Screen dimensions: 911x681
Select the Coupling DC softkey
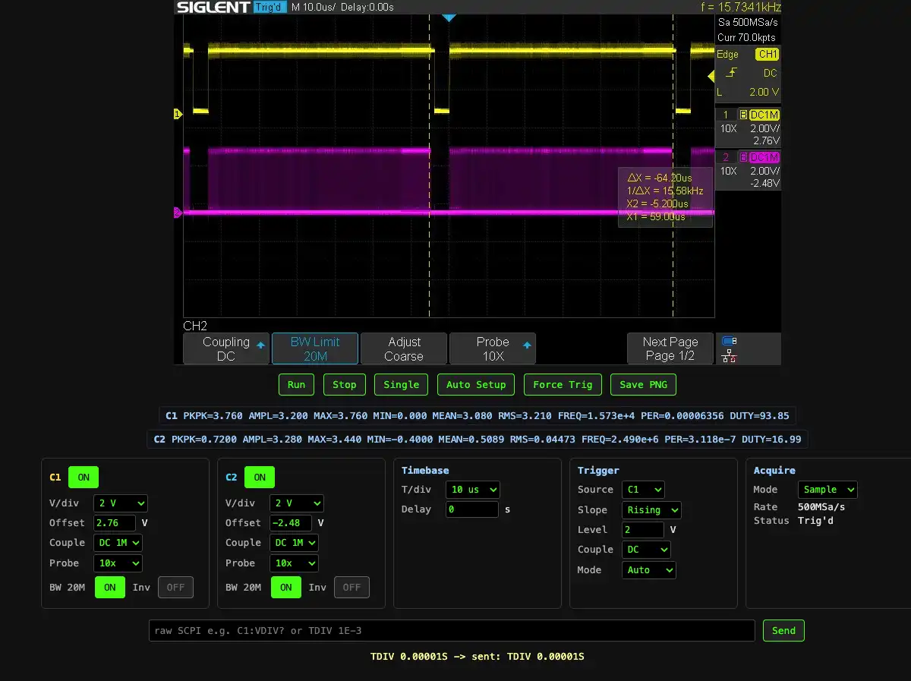(226, 348)
